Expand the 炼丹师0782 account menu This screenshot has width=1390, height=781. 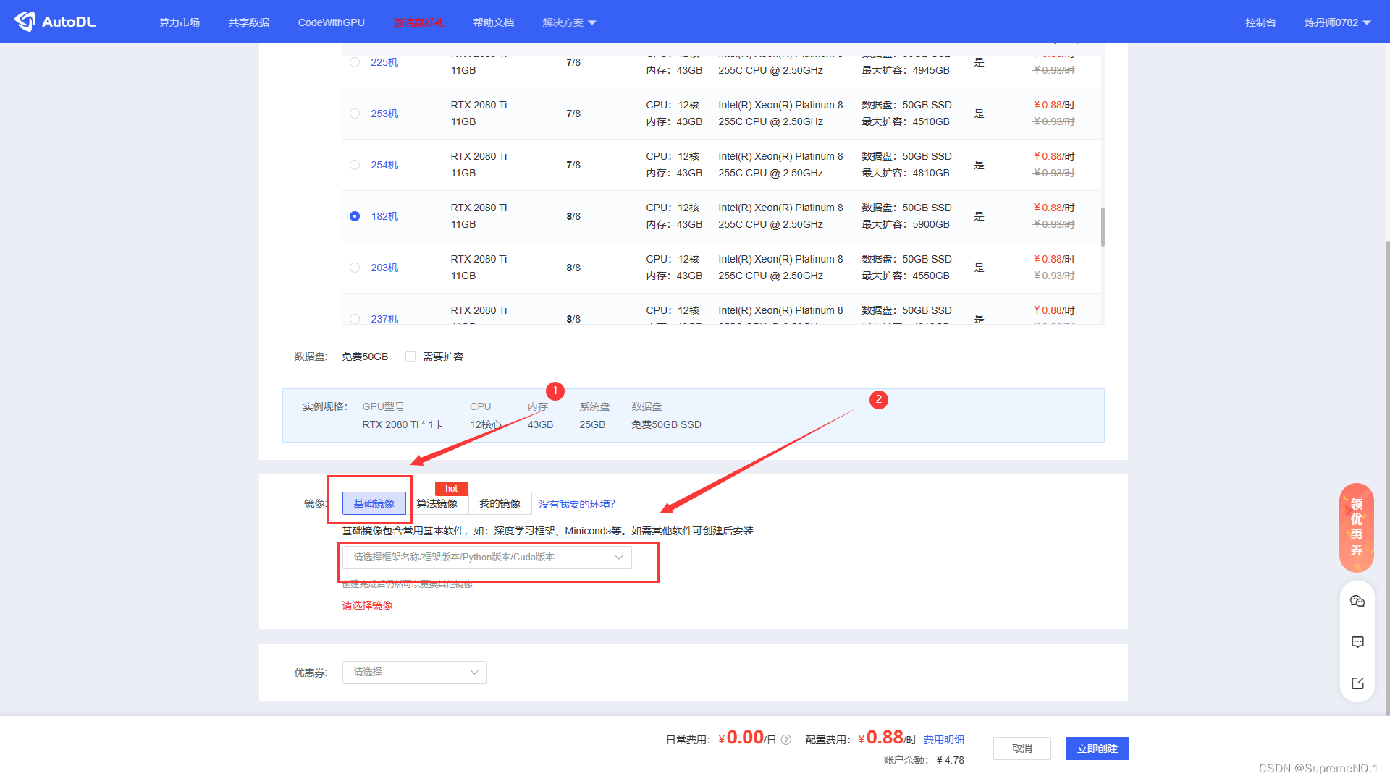coord(1338,22)
